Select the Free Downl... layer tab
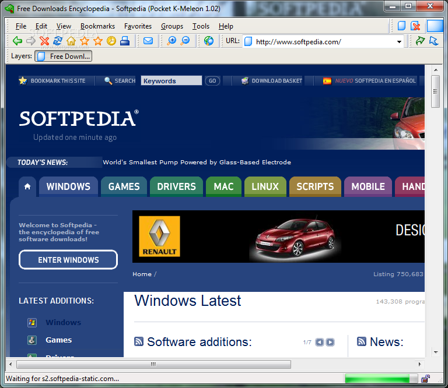This screenshot has height=388, width=448. pyautogui.click(x=64, y=56)
